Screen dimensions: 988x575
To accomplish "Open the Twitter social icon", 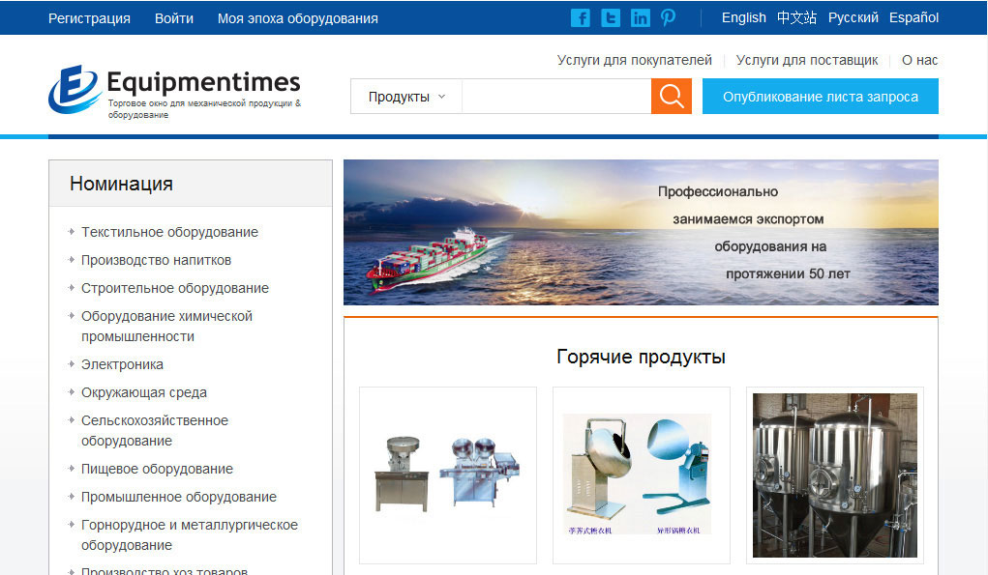I will click(x=611, y=17).
